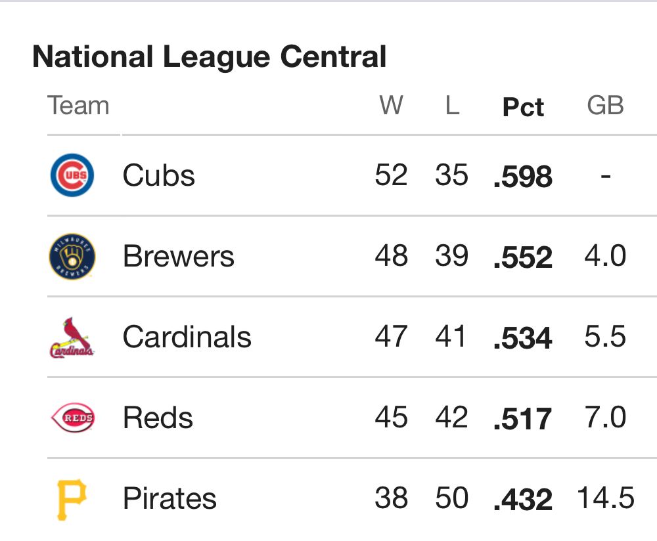Click the Reds team logo
657x541 pixels.
click(x=72, y=418)
